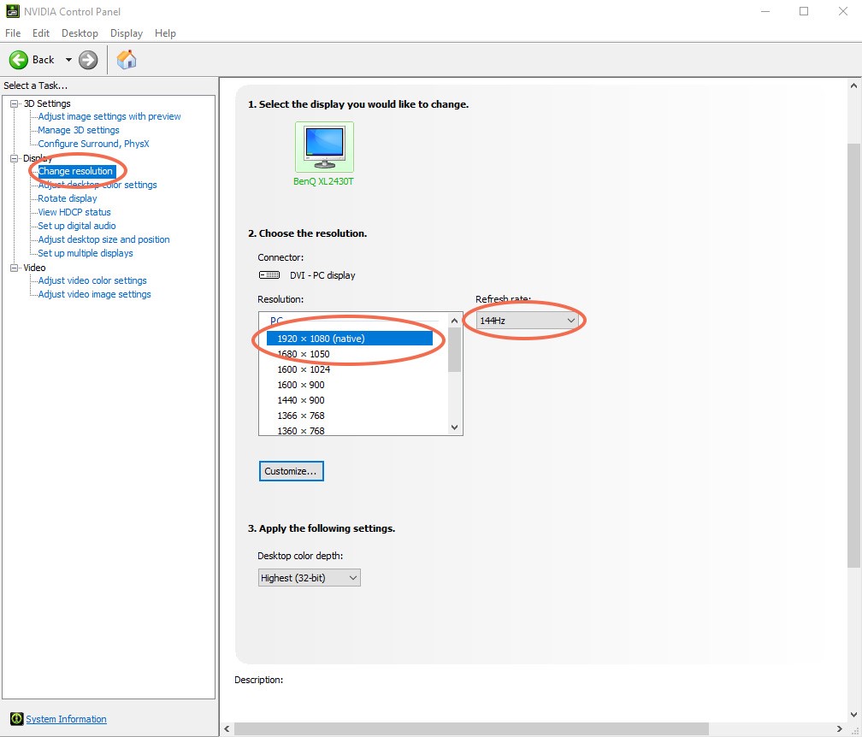Open the Desktop color depth dropdown
The width and height of the screenshot is (862, 737).
pyautogui.click(x=309, y=578)
